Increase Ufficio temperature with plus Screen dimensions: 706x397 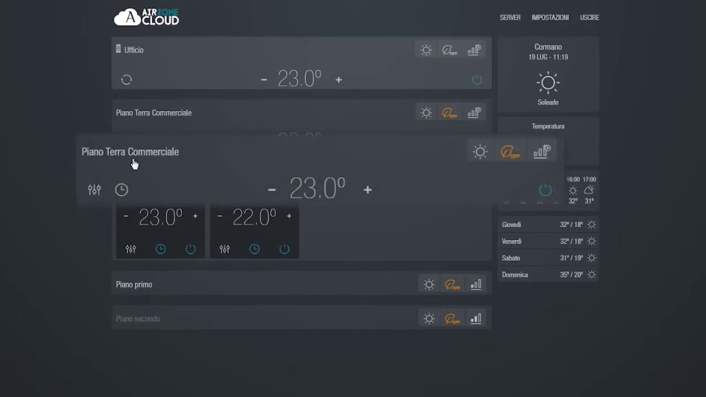(339, 80)
